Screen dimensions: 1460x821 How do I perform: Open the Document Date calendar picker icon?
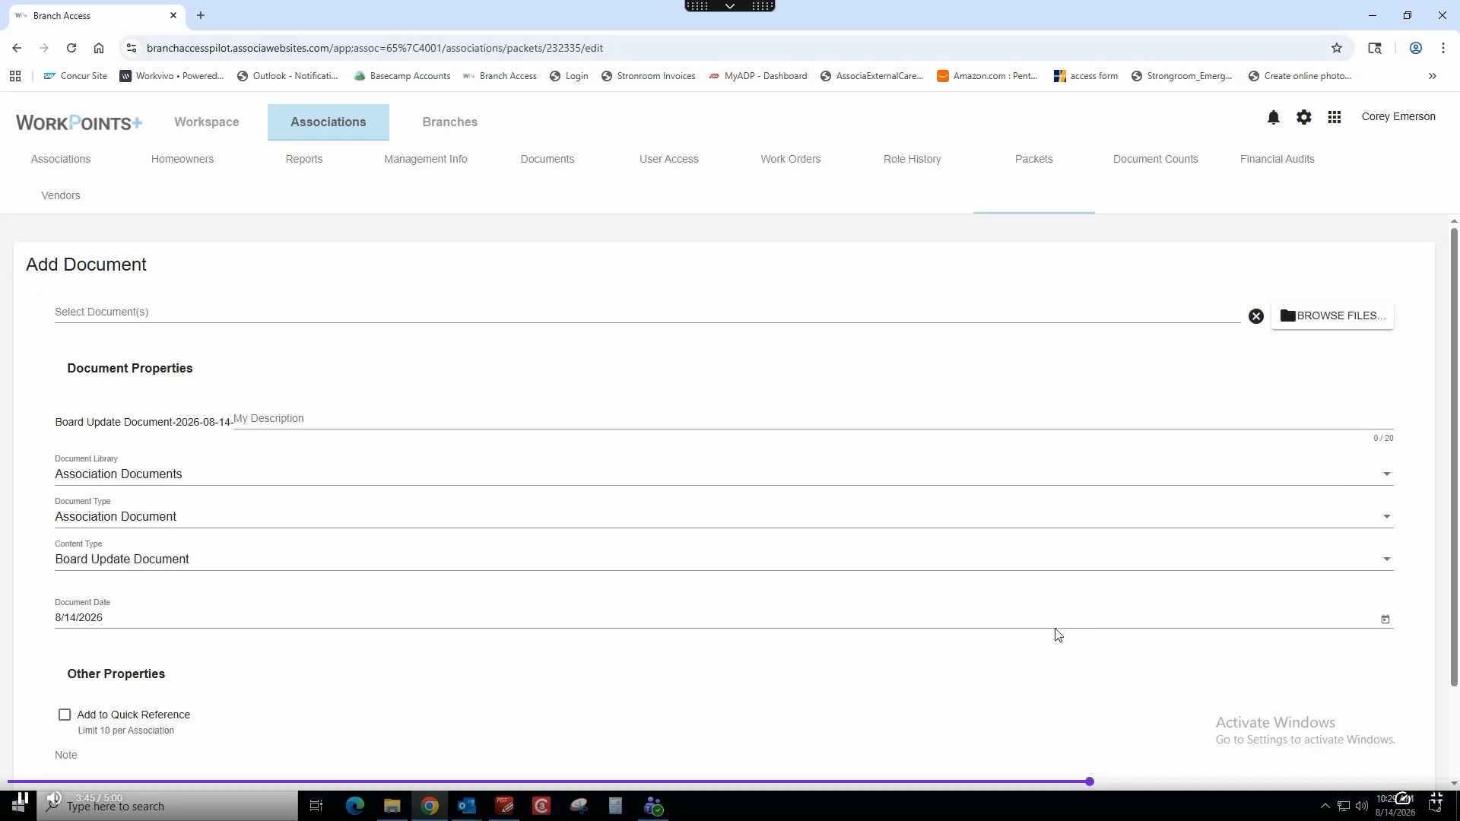click(1385, 620)
